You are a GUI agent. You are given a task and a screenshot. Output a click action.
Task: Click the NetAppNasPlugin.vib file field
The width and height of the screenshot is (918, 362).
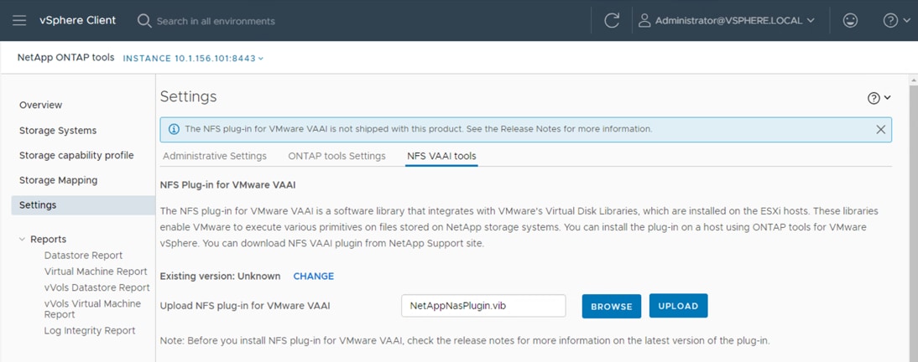click(483, 306)
